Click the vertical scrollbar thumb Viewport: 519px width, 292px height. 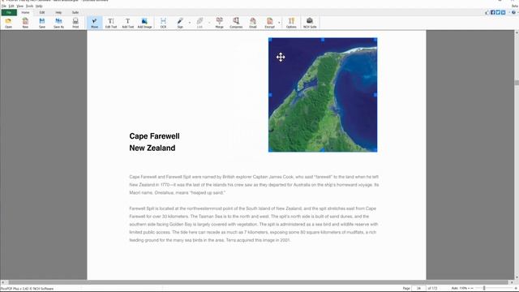pos(517,83)
